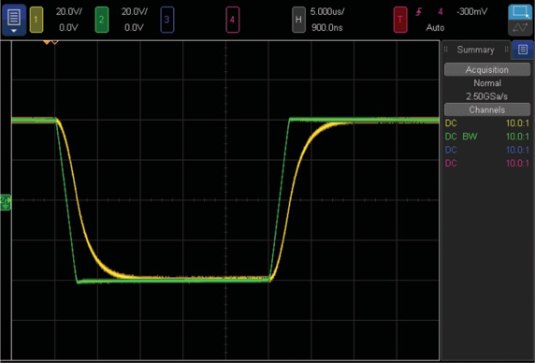This screenshot has width=535, height=363.
Task: Enable channel 4 pink button
Action: tap(232, 20)
